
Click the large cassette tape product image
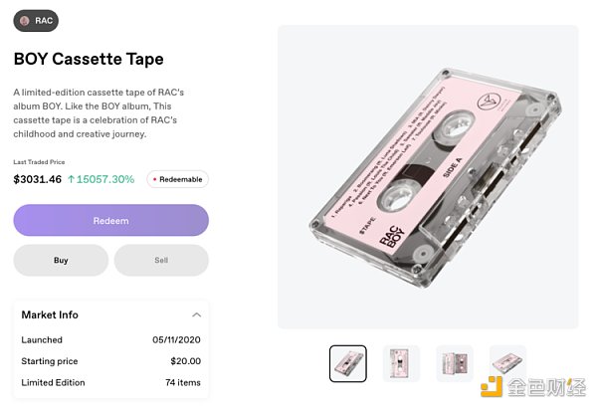[x=427, y=176]
